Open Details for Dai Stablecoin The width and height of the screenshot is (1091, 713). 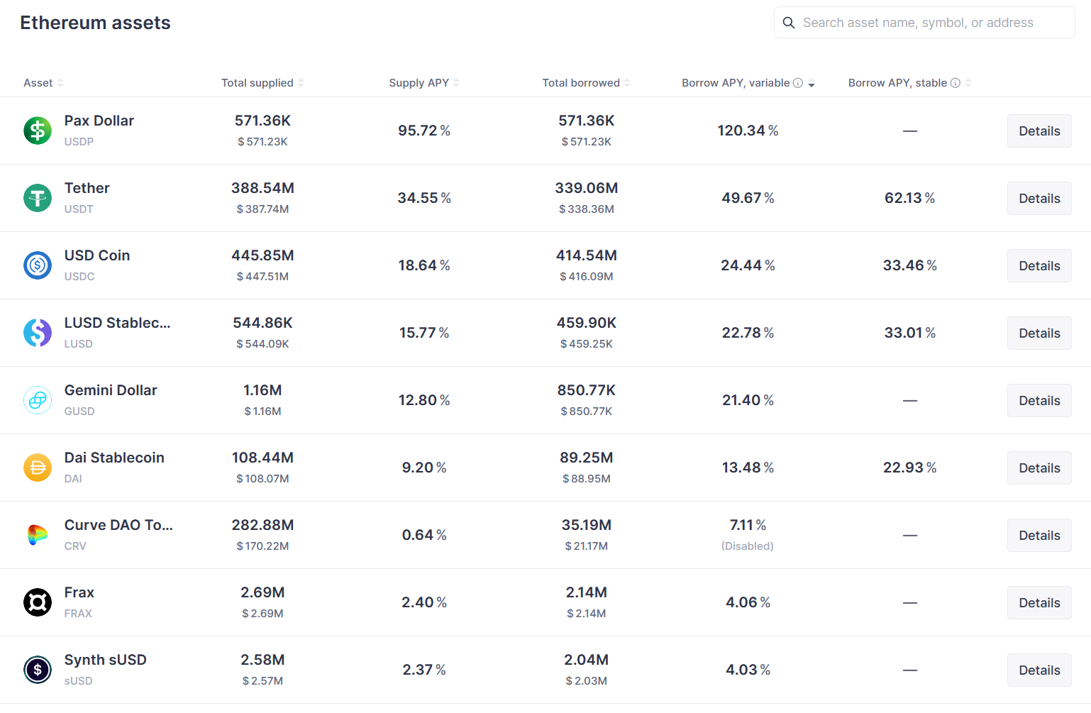tap(1039, 468)
